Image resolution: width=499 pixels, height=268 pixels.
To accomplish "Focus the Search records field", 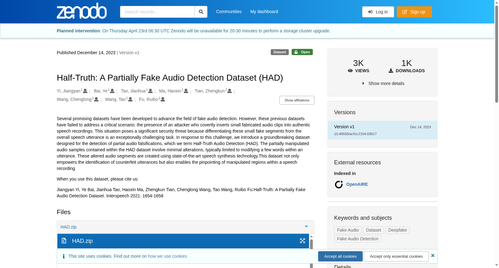I will point(157,12).
